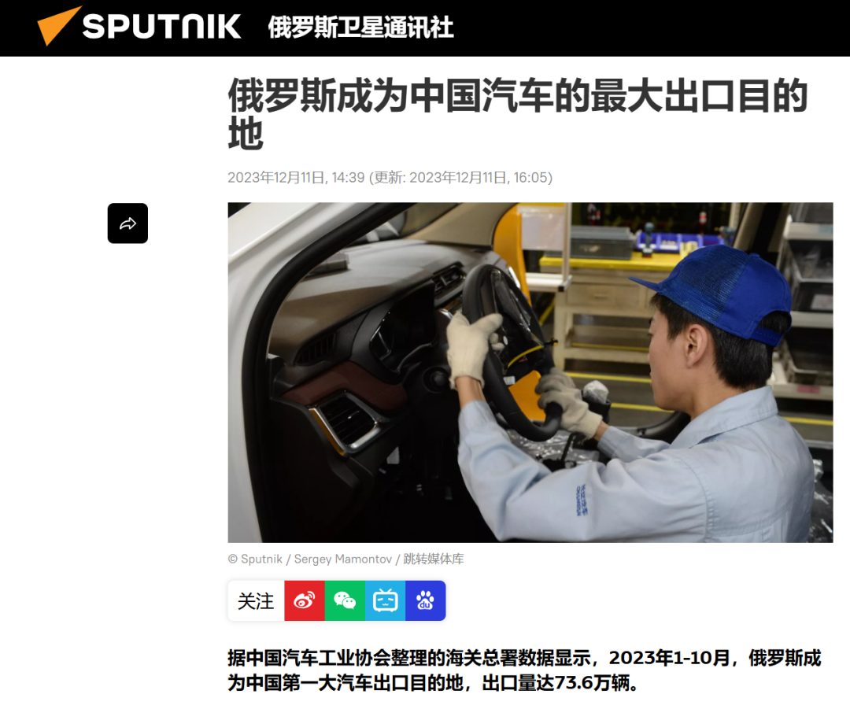Viewport: 850px width, 709px height.
Task: Open the 跳转媒体库 media library link
Action: [434, 559]
